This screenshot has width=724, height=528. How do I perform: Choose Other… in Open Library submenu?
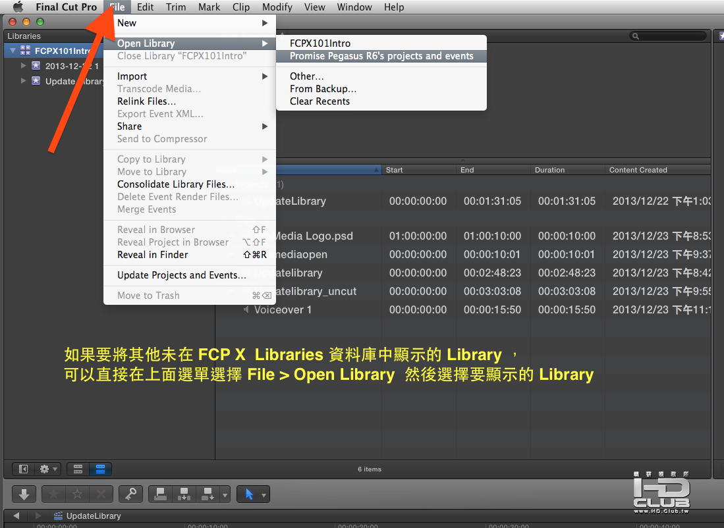click(x=381, y=76)
